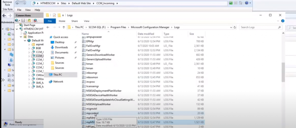The height and width of the screenshot is (128, 296).
Task: Open the mpcontrol log file
Action: click(143, 113)
